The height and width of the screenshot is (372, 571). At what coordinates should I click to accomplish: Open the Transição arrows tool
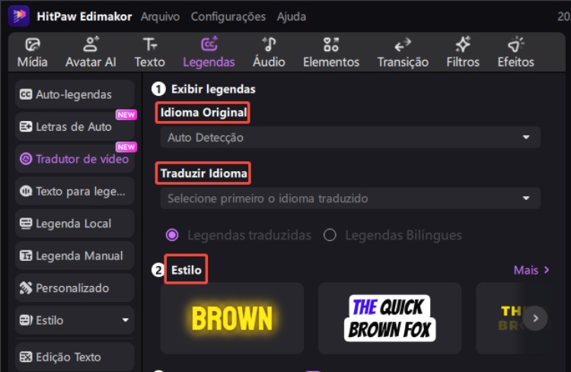coord(403,45)
